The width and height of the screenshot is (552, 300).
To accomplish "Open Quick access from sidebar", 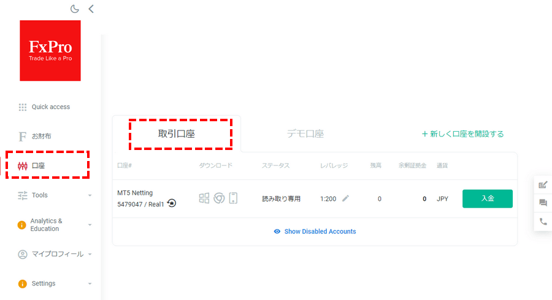I will click(x=51, y=107).
